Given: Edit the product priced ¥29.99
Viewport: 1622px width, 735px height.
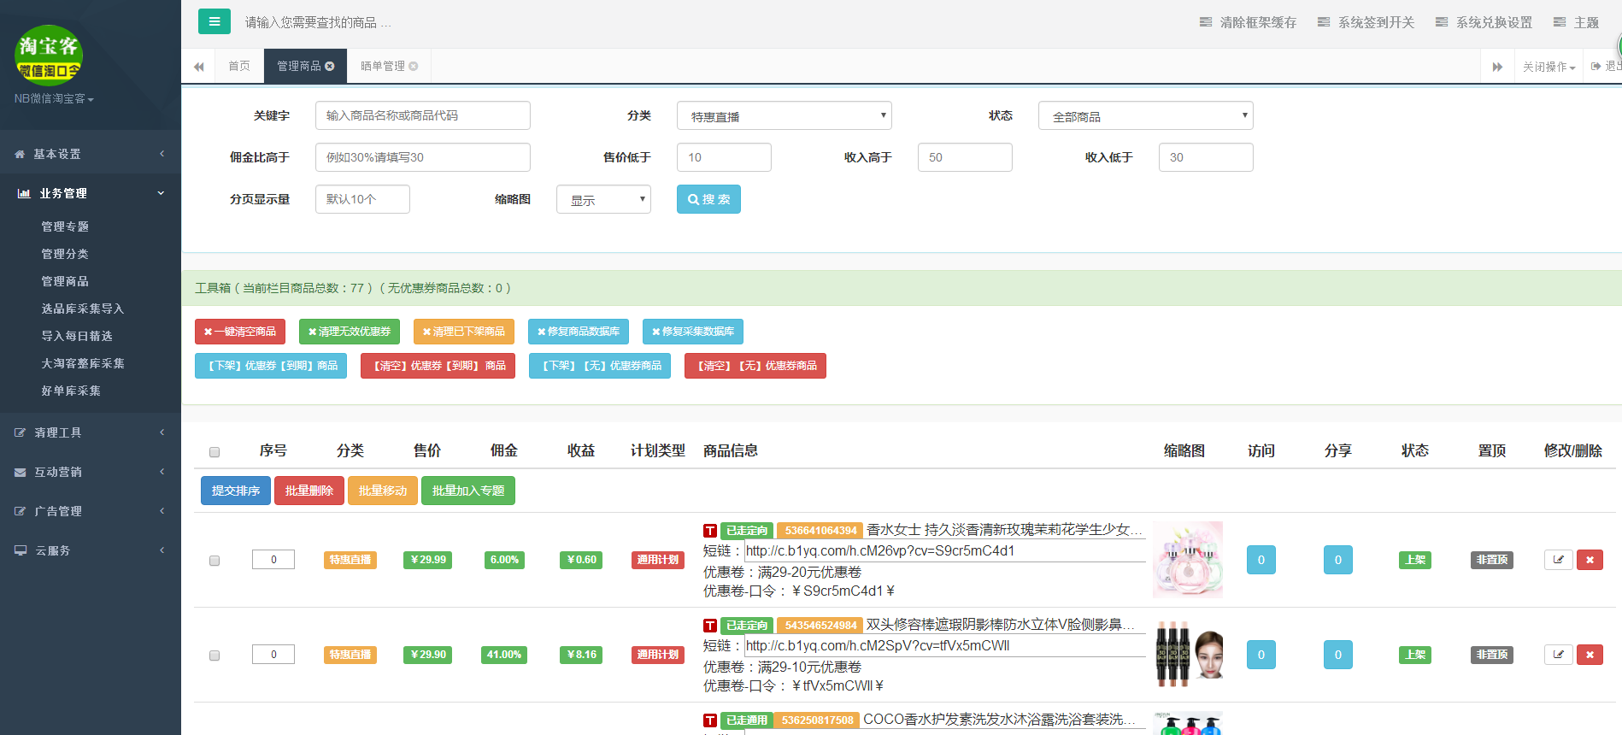Looking at the screenshot, I should (1559, 560).
